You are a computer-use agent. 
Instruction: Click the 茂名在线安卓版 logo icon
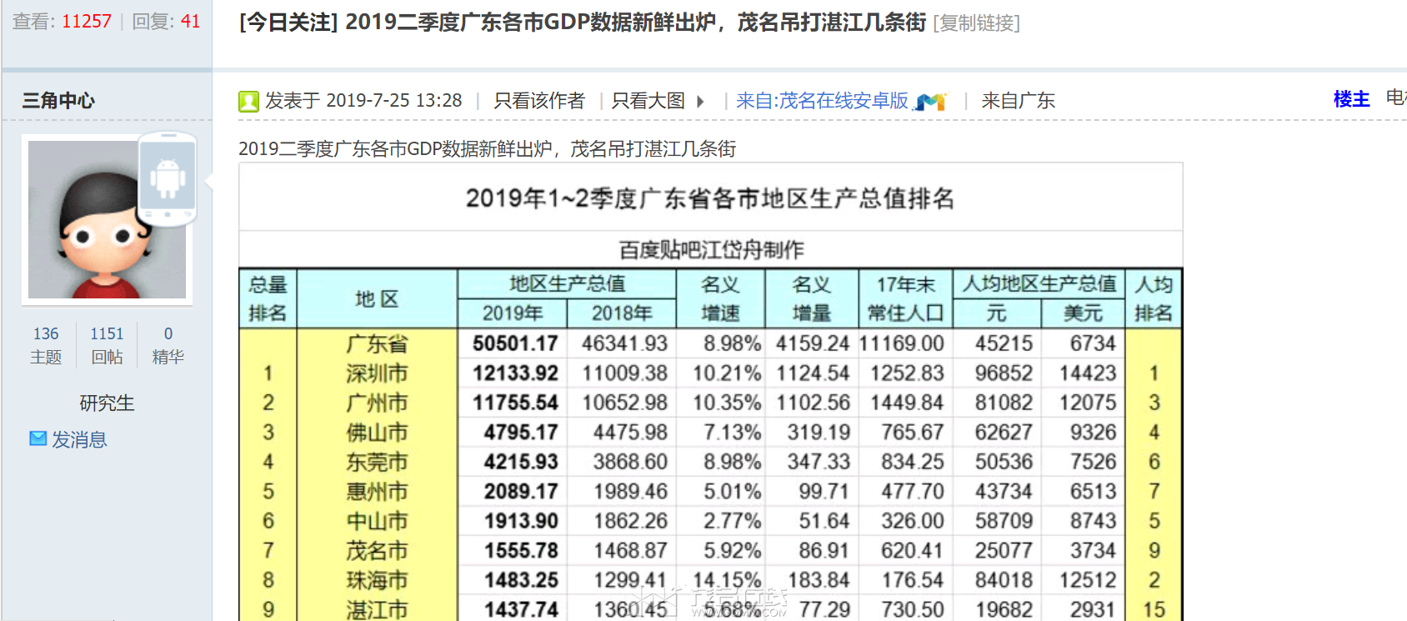point(931,102)
